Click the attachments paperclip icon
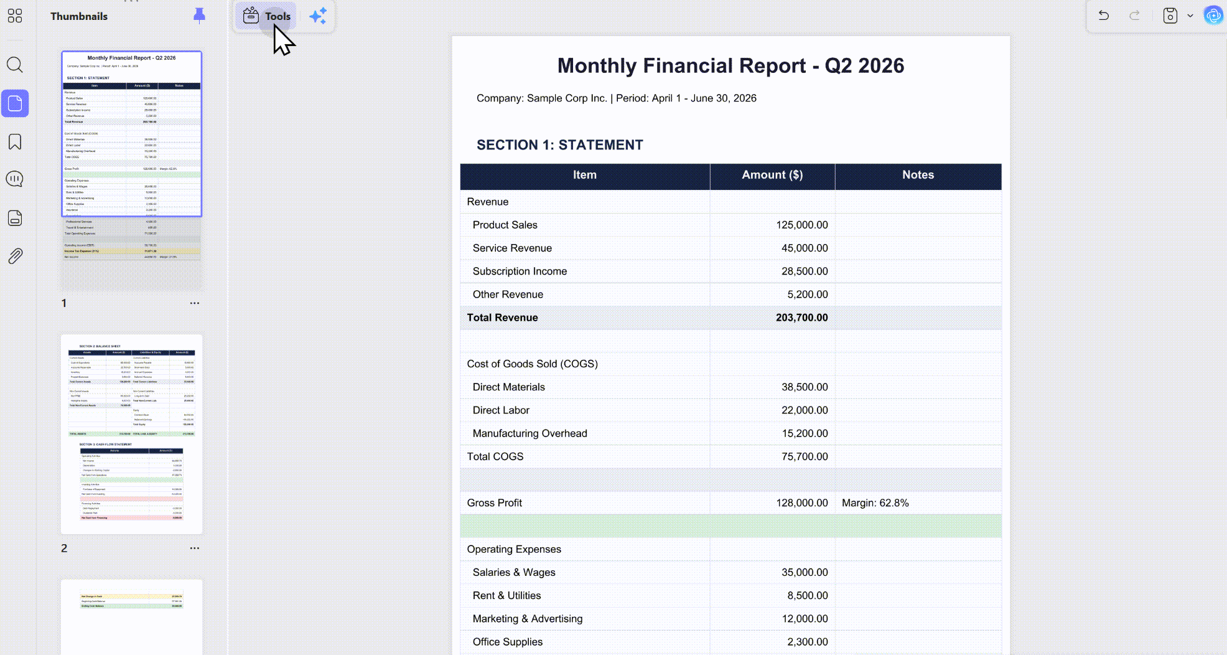The height and width of the screenshot is (655, 1227). coord(15,256)
